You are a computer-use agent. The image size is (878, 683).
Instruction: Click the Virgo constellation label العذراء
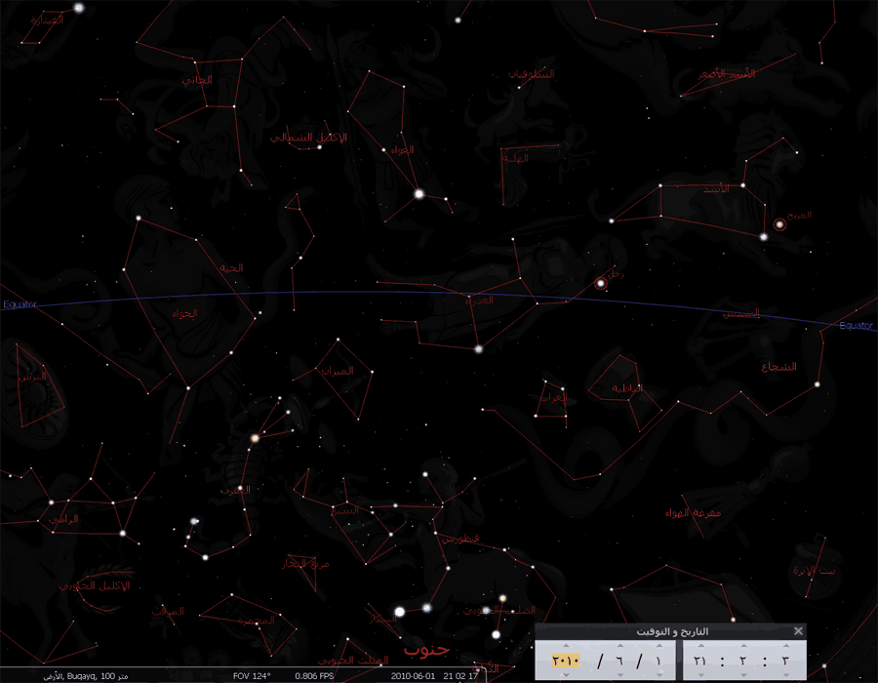(x=479, y=301)
